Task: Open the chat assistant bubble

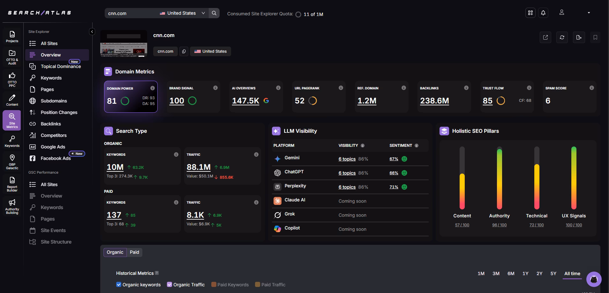Action: click(x=594, y=279)
